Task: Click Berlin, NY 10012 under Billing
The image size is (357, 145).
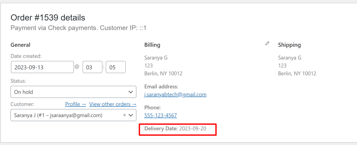Action: [x=163, y=74]
